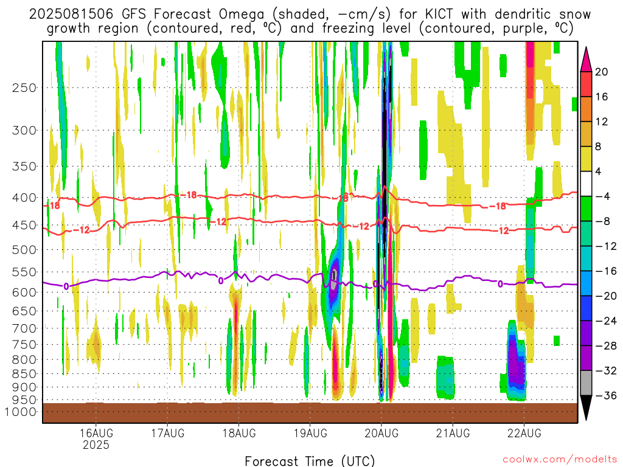Click the 450 pressure level label
The height and width of the screenshot is (467, 623).
[24, 225]
